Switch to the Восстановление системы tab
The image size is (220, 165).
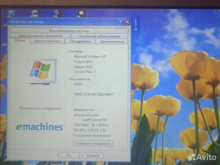click(69, 31)
